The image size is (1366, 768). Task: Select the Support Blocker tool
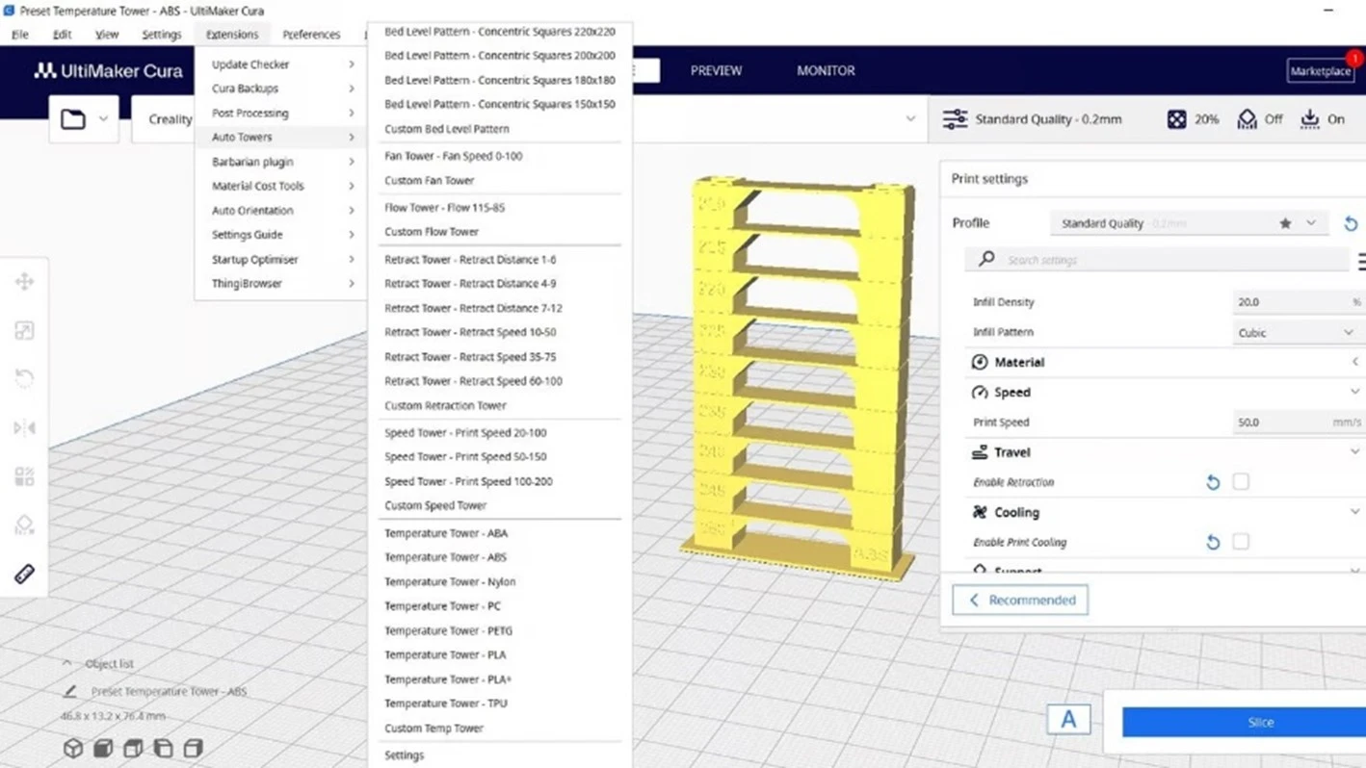pyautogui.click(x=24, y=525)
